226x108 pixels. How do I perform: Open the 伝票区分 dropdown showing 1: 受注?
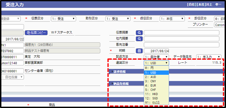tap(63, 19)
